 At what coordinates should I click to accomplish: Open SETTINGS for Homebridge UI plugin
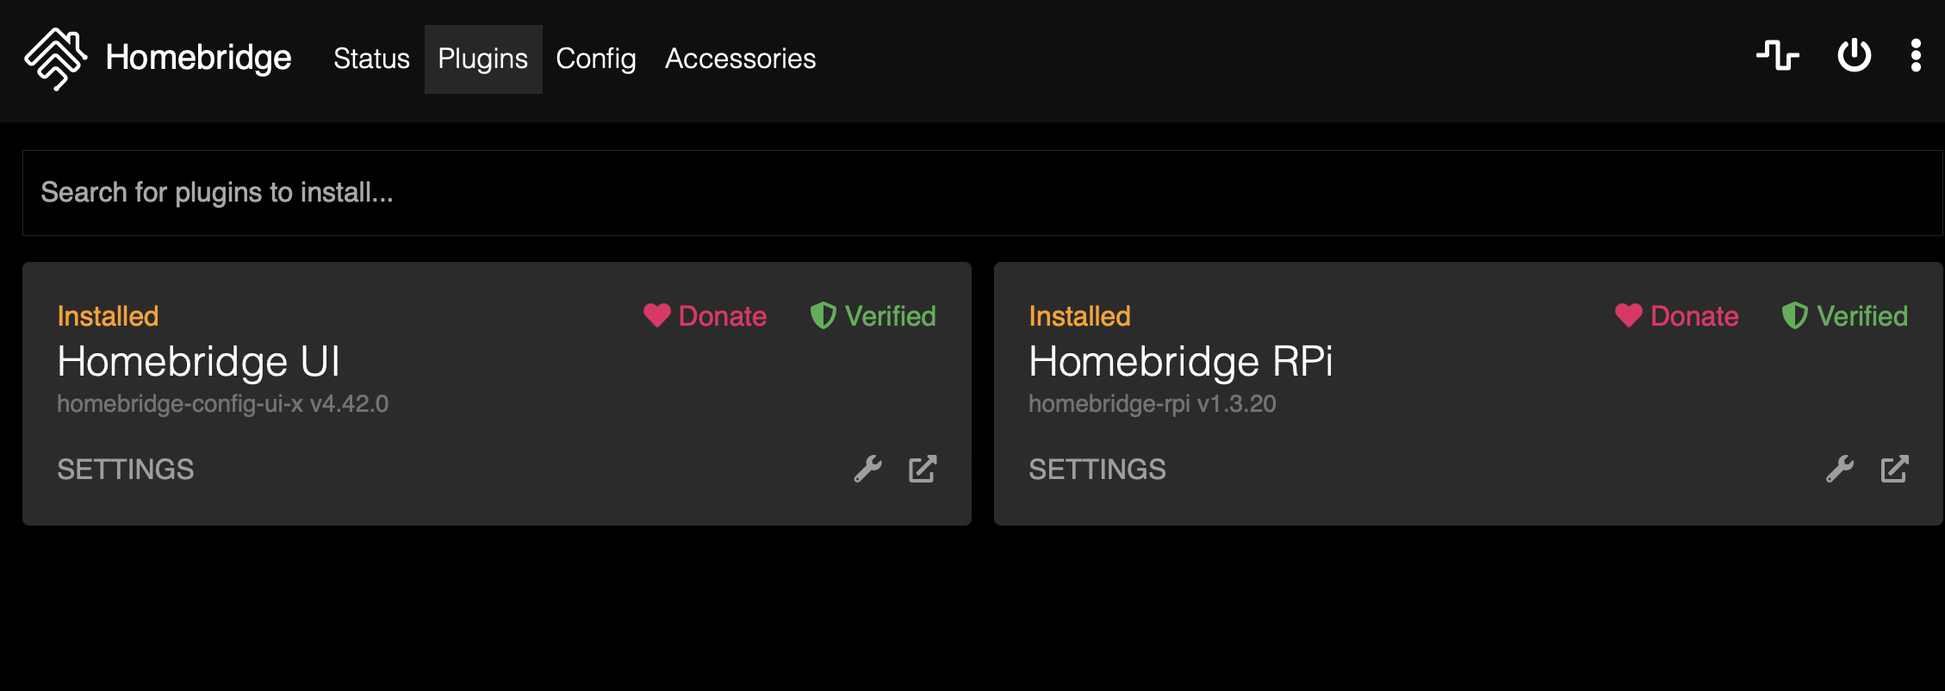[x=126, y=470]
